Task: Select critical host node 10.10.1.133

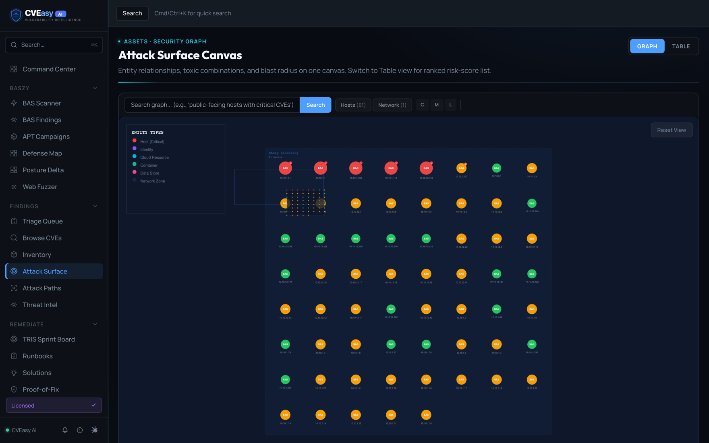Action: click(356, 168)
